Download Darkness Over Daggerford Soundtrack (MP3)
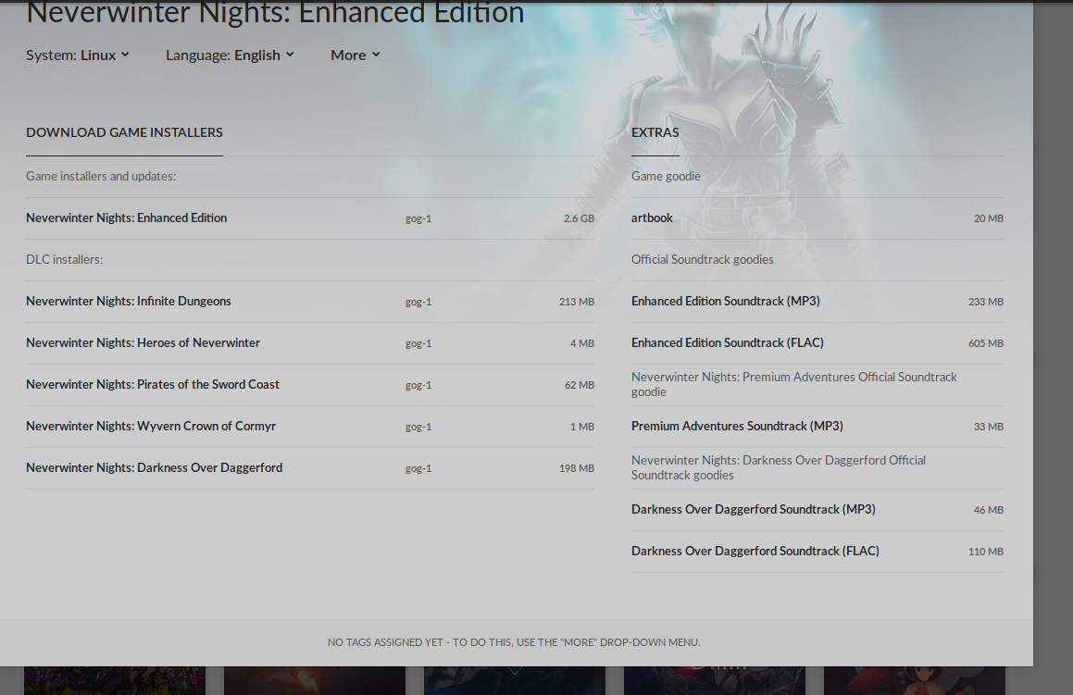Screen dimensions: 1073x695 [x=817, y=510]
